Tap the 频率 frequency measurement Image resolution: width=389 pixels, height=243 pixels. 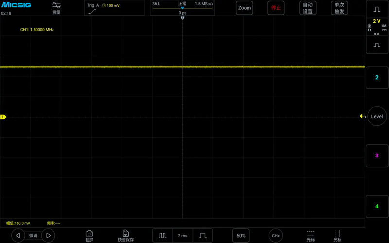coord(53,223)
